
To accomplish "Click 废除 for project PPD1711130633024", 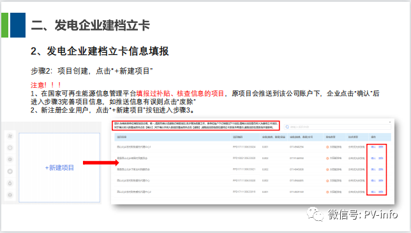I will pyautogui.click(x=381, y=147).
